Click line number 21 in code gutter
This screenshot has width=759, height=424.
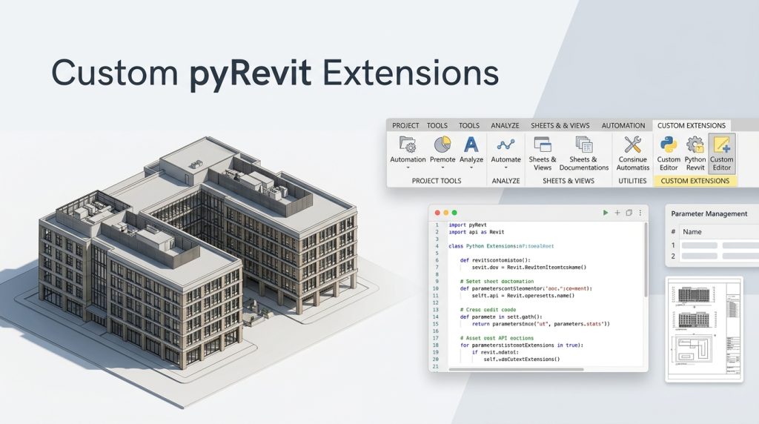pyautogui.click(x=436, y=366)
